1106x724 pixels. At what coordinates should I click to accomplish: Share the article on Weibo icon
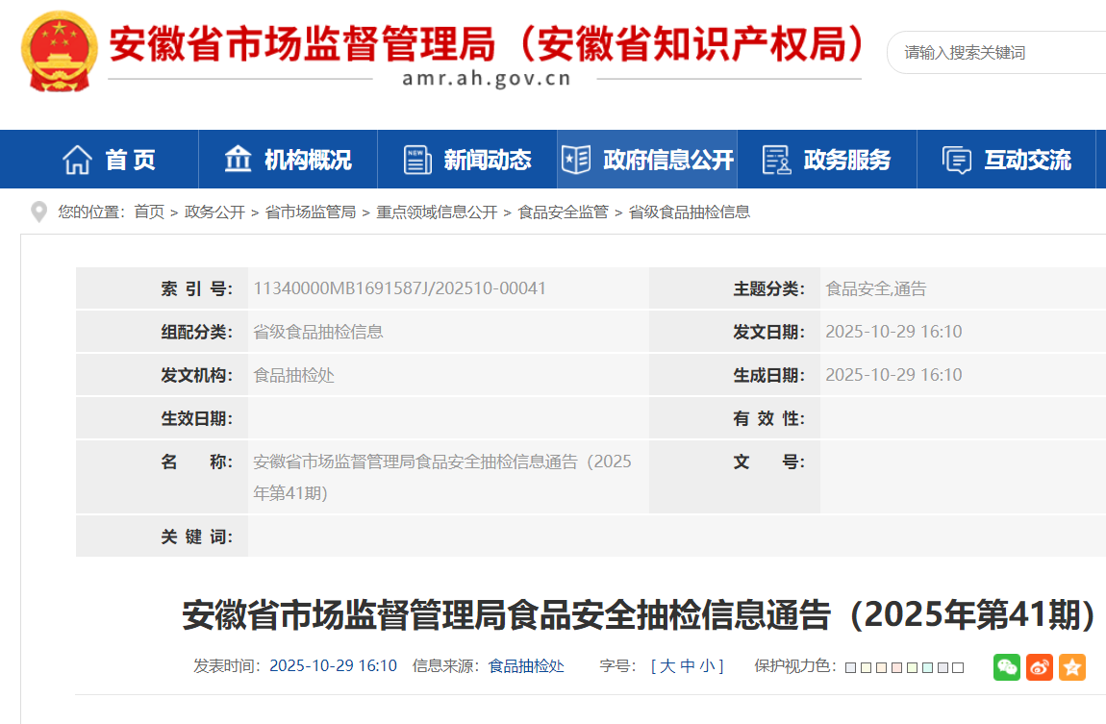click(x=1040, y=666)
